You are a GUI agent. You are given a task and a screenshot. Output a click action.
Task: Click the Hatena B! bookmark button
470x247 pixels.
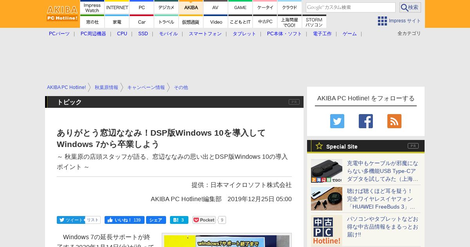(179, 220)
